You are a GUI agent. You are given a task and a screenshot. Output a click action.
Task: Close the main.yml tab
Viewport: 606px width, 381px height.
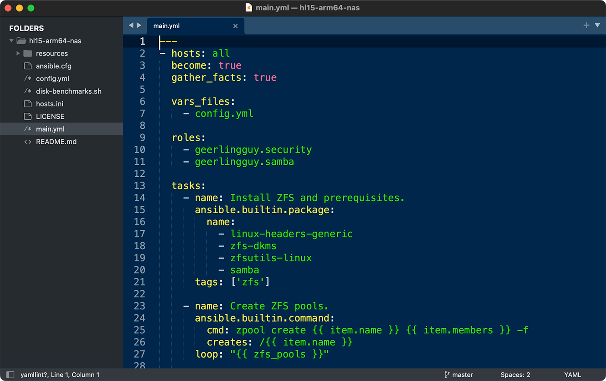pos(235,26)
